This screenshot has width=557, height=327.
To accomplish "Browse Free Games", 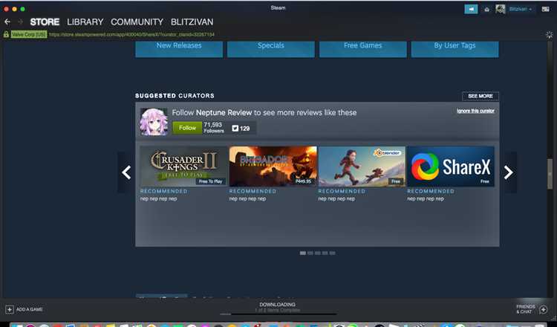I will 362,49.
